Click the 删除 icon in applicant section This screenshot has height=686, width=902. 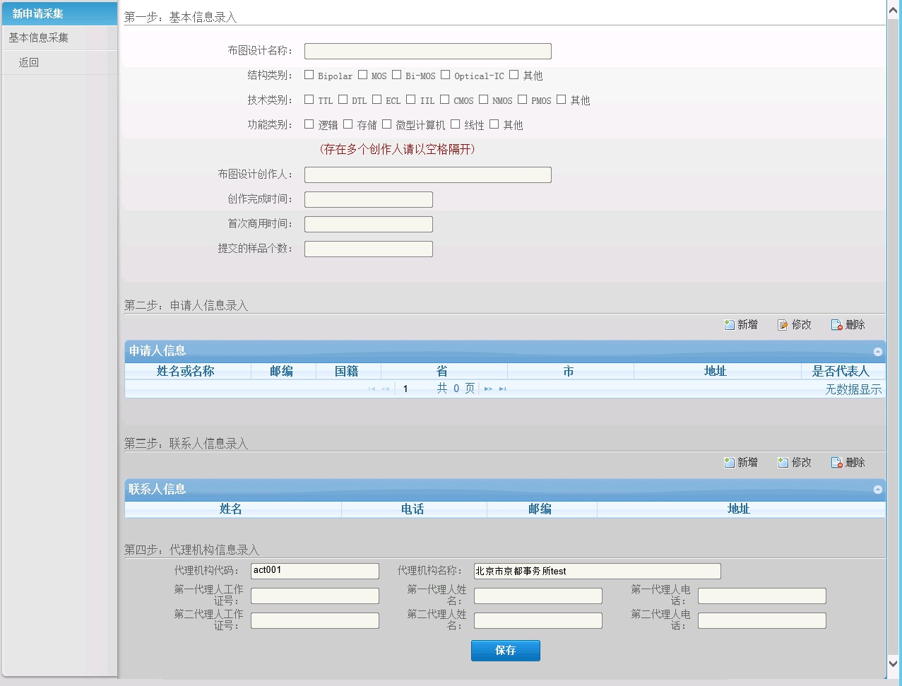(x=836, y=325)
